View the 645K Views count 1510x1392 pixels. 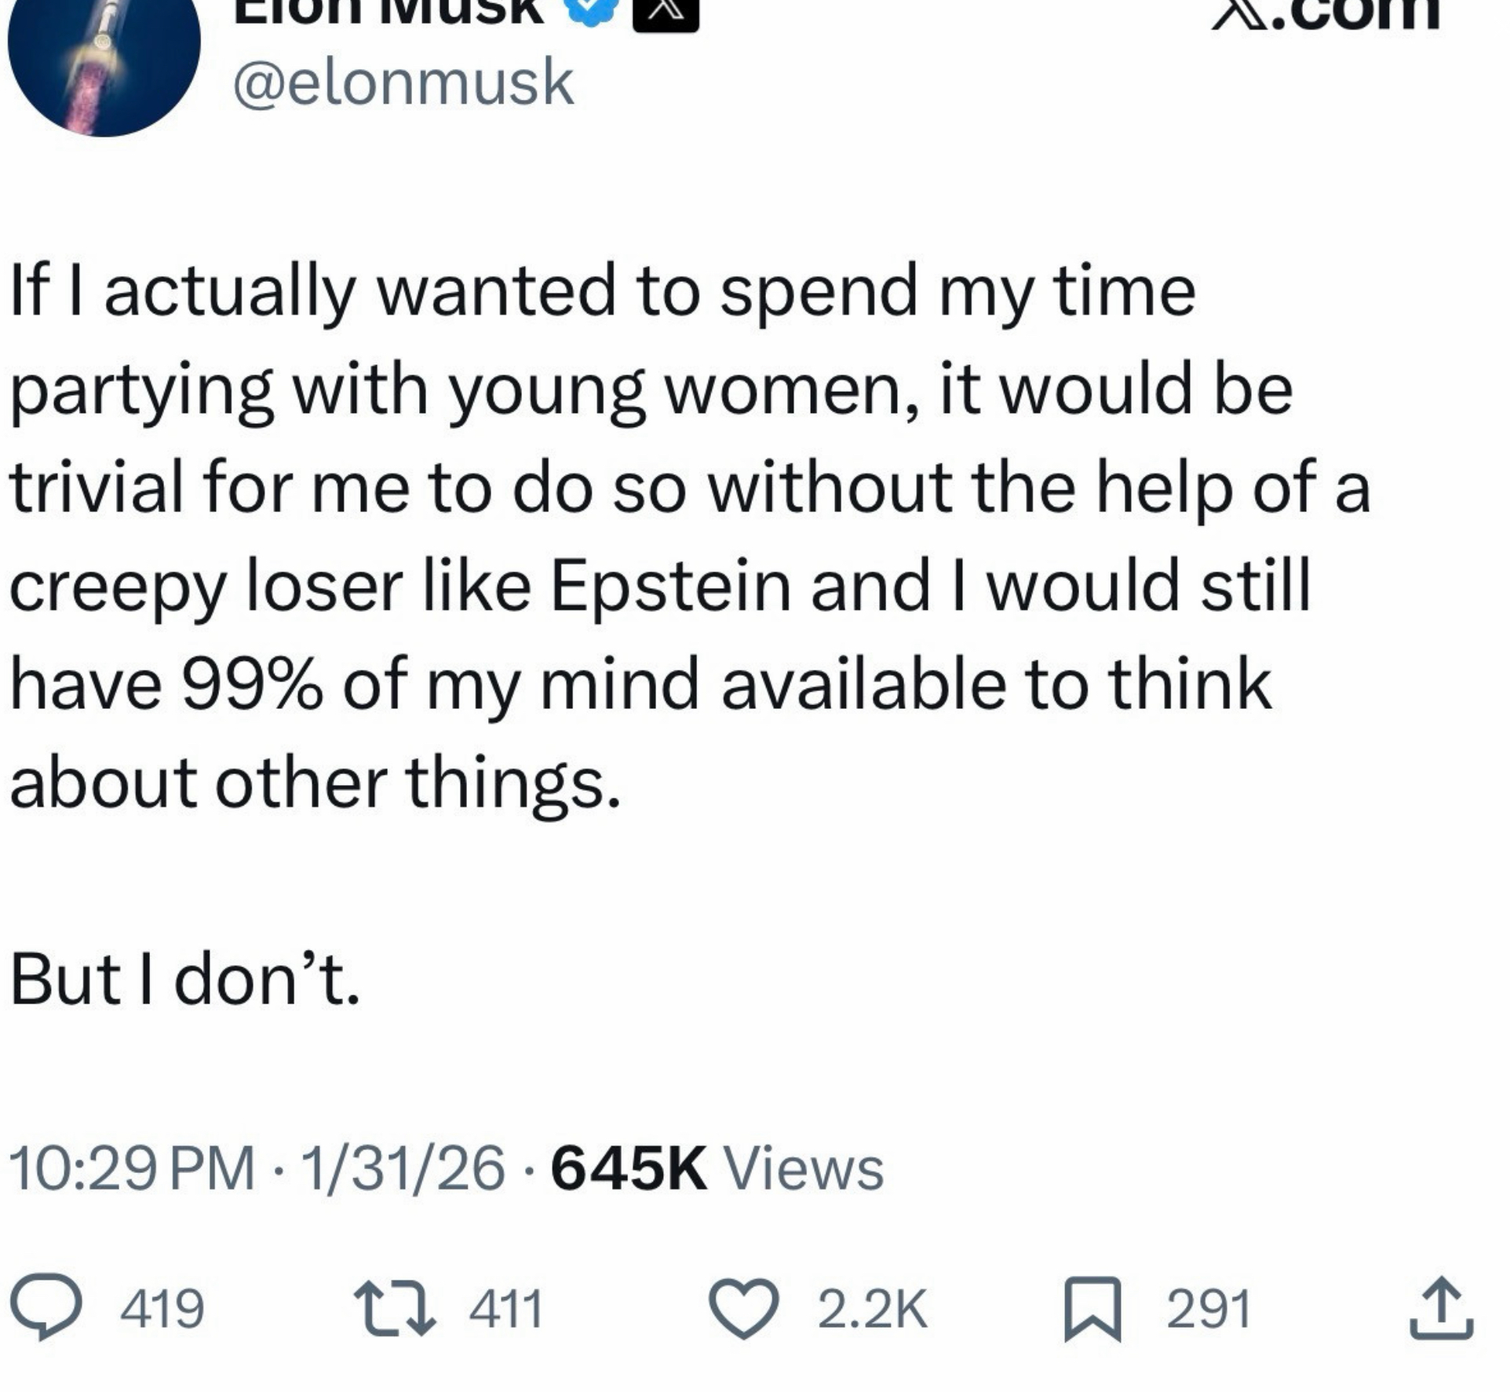tap(717, 1168)
